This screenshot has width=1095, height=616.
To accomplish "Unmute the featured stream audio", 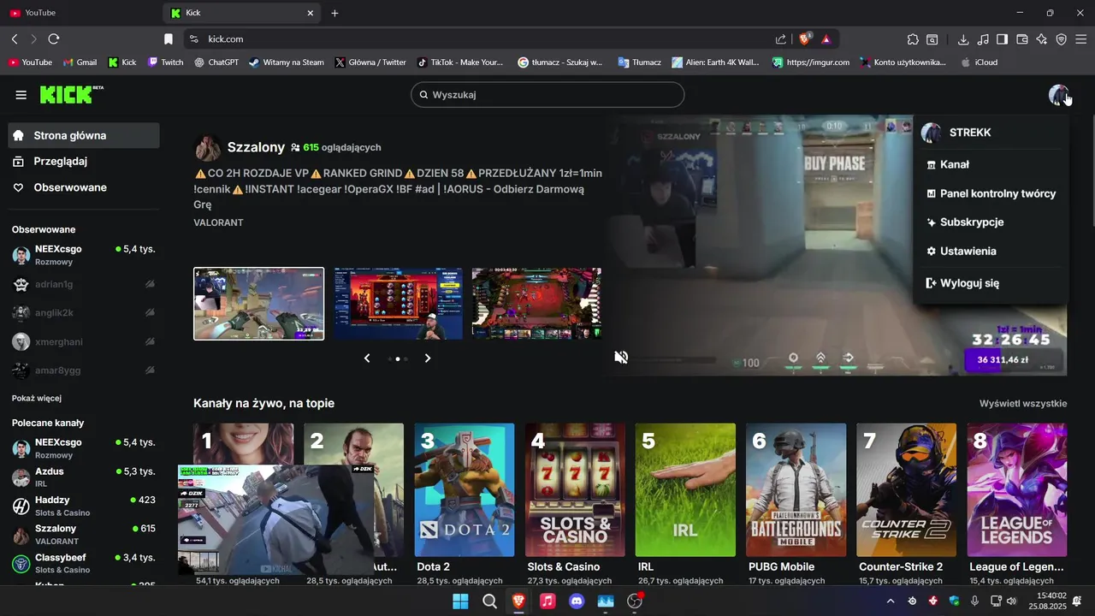I will point(622,357).
